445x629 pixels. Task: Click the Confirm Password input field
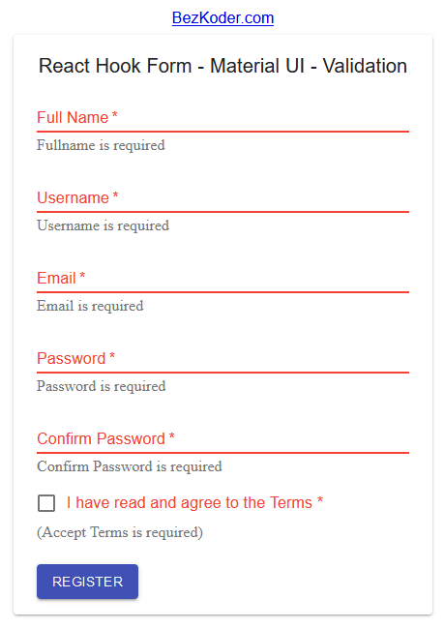pos(222,439)
